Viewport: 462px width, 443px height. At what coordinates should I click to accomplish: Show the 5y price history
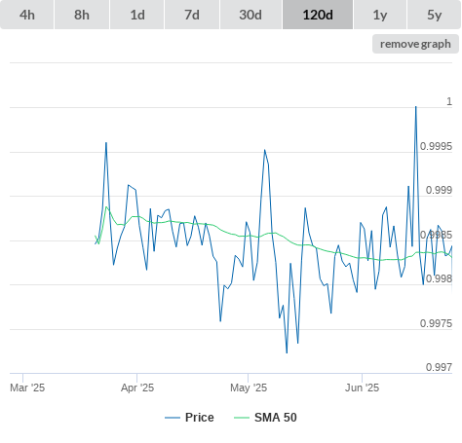(x=435, y=15)
